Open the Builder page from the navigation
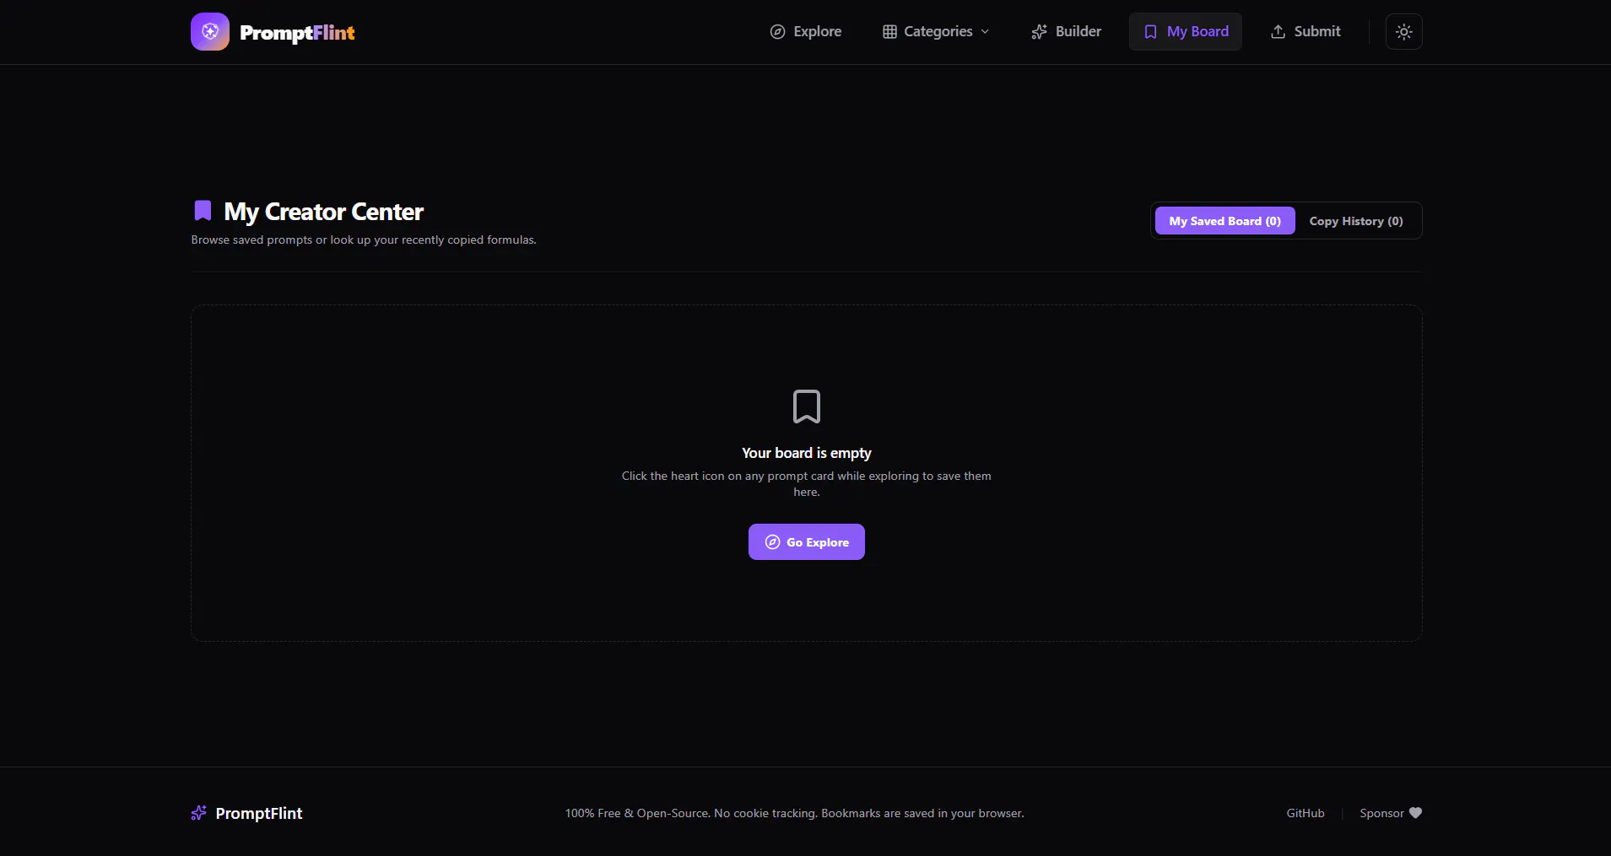The width and height of the screenshot is (1611, 856). pos(1067,31)
